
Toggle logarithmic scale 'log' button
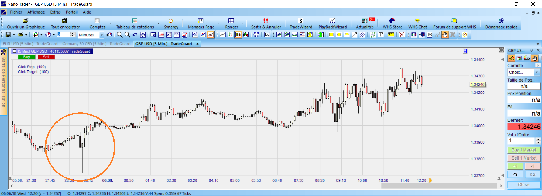click(267, 35)
